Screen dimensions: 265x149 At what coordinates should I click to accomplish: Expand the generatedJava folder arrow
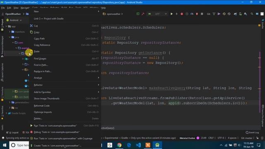click(10, 102)
